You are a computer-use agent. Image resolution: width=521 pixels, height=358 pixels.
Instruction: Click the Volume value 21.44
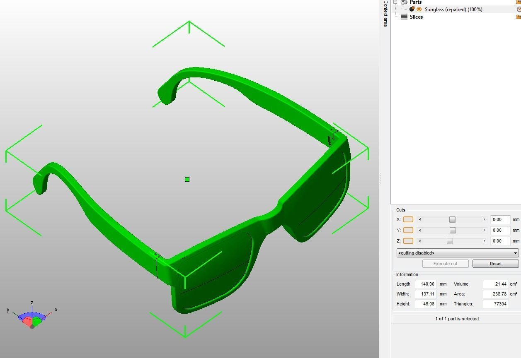tap(496, 284)
